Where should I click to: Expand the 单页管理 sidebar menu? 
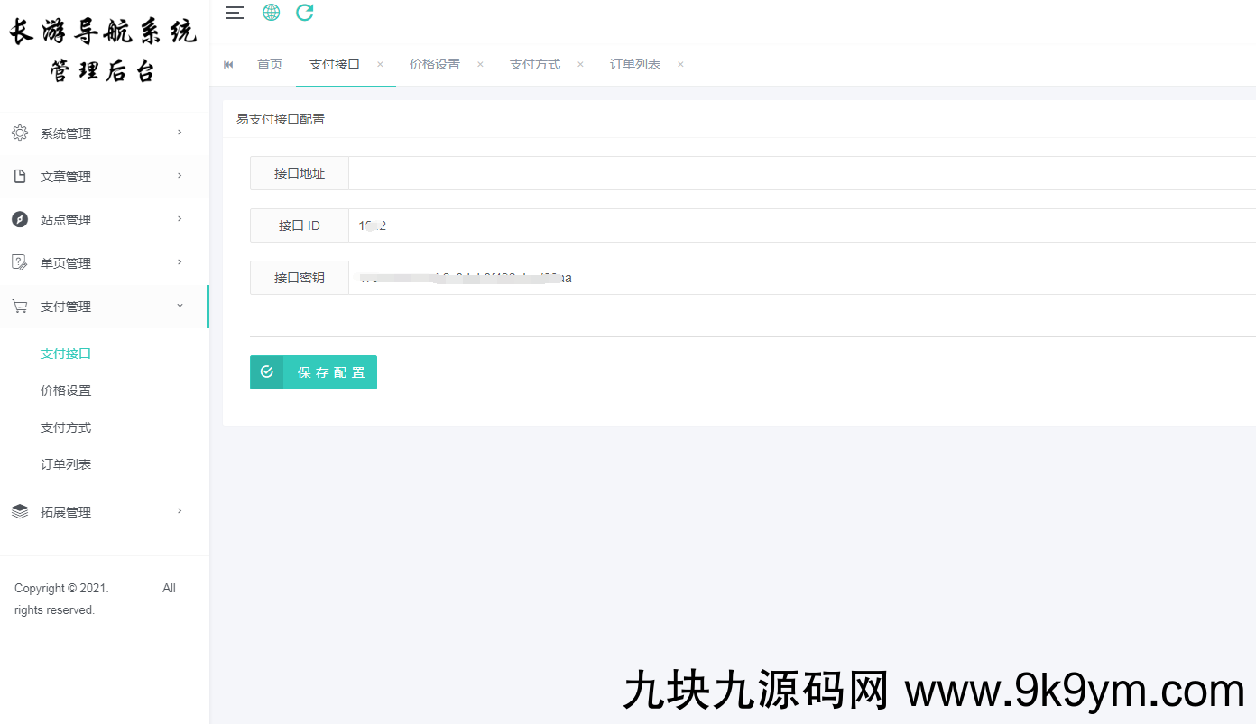[x=99, y=263]
